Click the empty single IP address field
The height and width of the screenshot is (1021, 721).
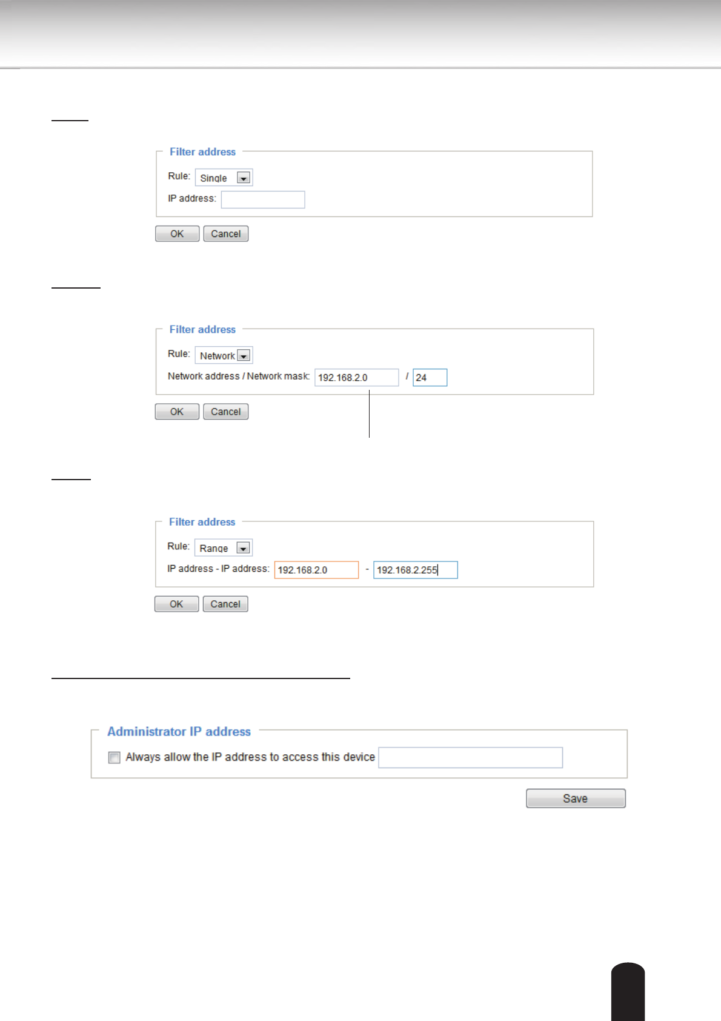pos(263,199)
